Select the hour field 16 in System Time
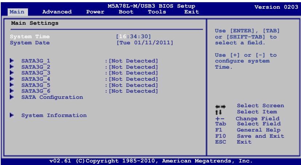 [x=123, y=36]
